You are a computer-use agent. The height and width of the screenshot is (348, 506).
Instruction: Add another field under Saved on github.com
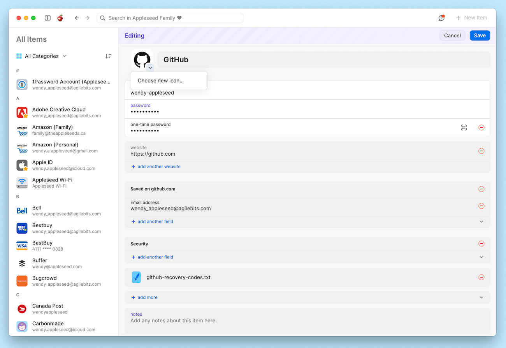point(152,221)
